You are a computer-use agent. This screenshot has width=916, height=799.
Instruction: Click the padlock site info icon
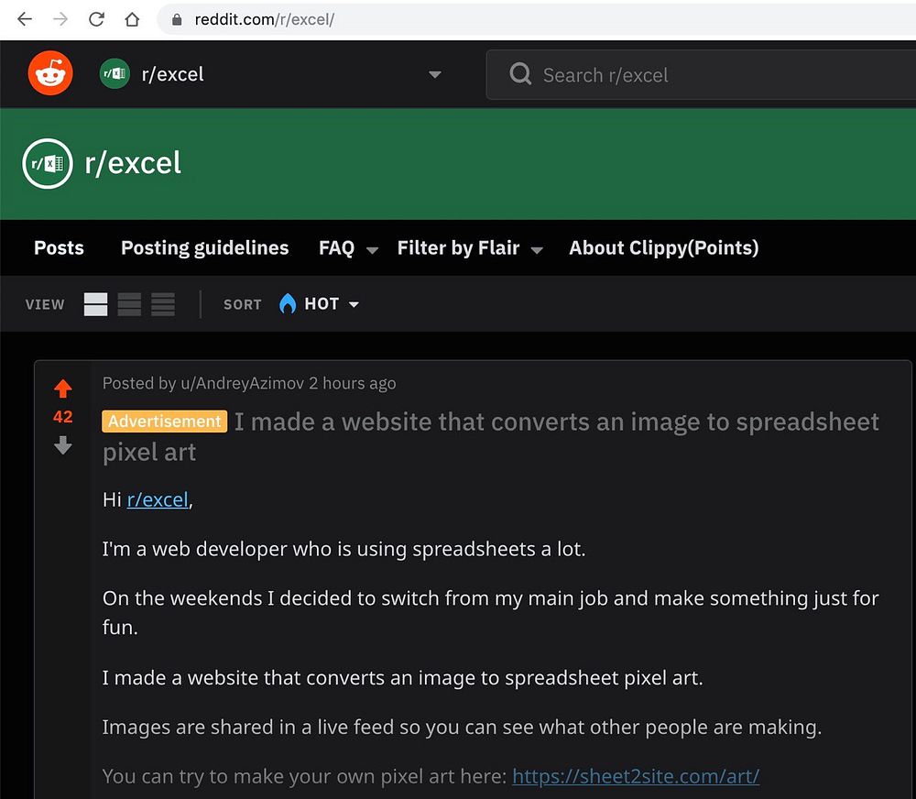point(177,19)
